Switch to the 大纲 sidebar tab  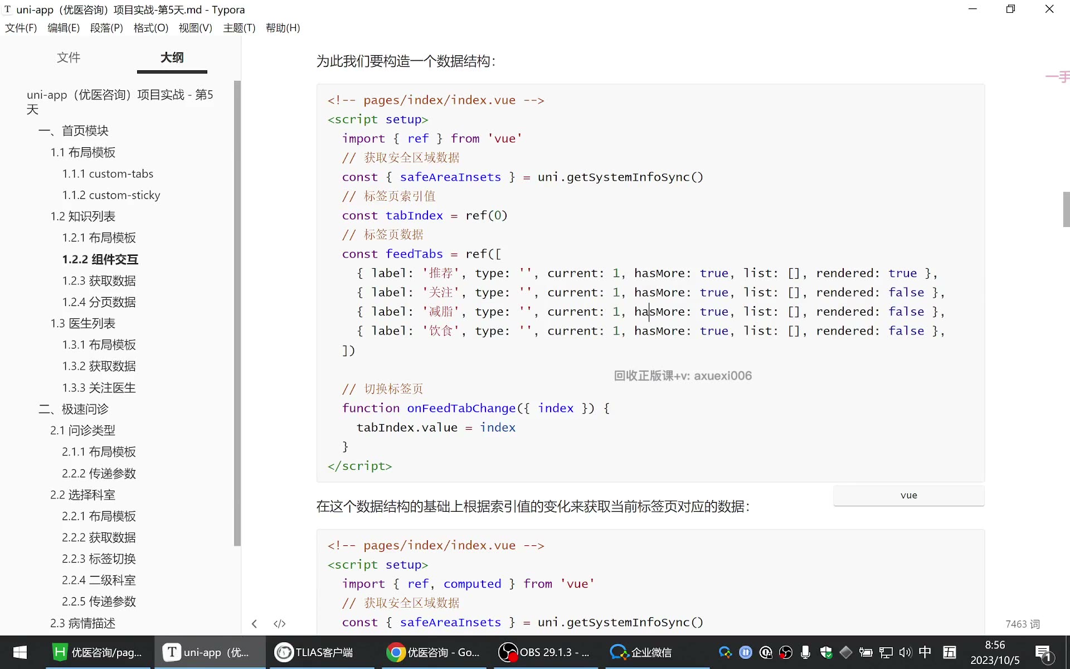[x=172, y=57]
